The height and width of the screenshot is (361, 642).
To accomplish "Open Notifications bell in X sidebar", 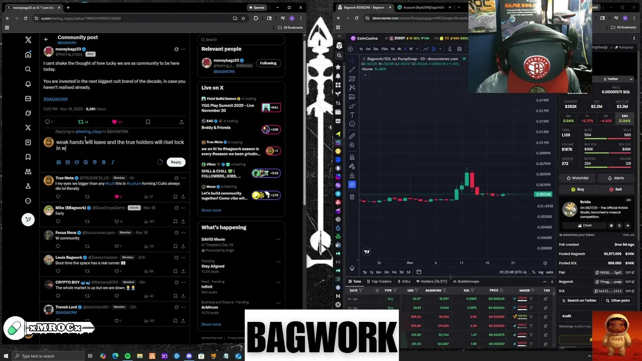I will tap(28, 84).
